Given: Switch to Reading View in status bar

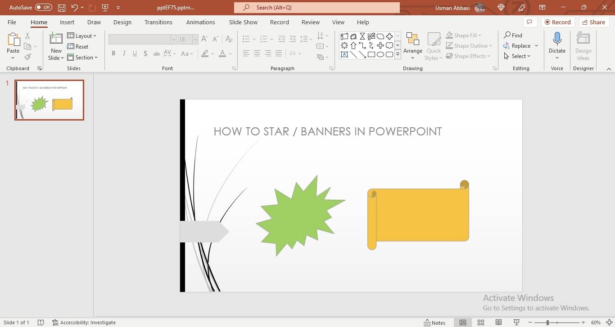Looking at the screenshot, I should [499, 323].
